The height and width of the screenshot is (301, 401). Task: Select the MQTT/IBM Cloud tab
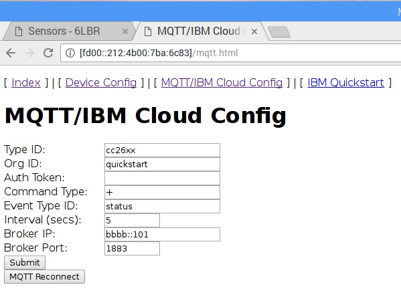point(201,31)
